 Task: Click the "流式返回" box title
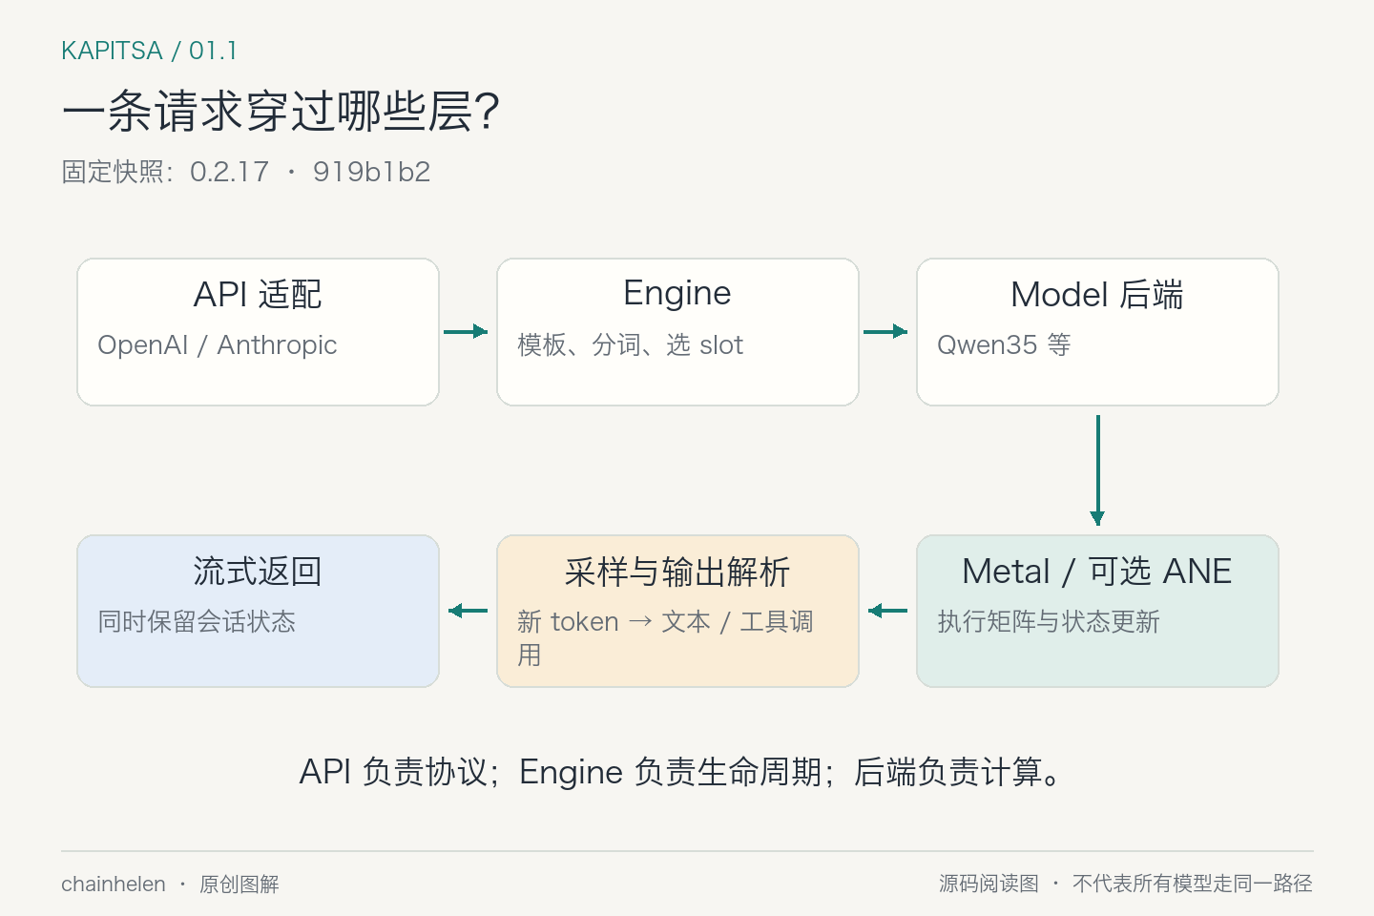[x=258, y=571]
